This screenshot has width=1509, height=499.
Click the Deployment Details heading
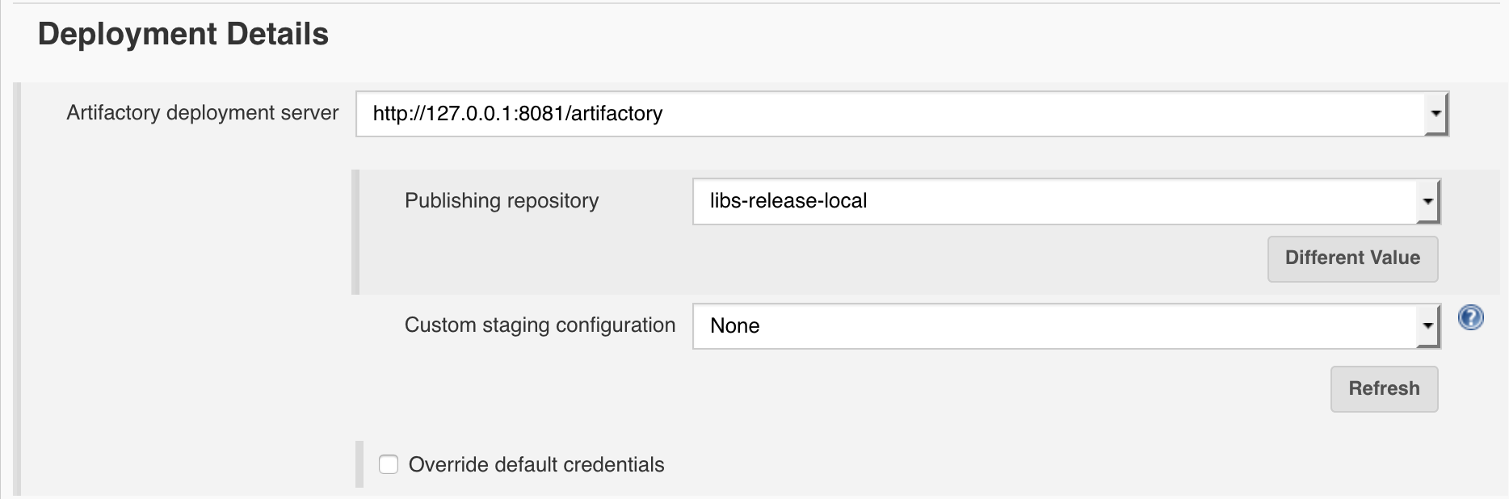click(x=183, y=34)
